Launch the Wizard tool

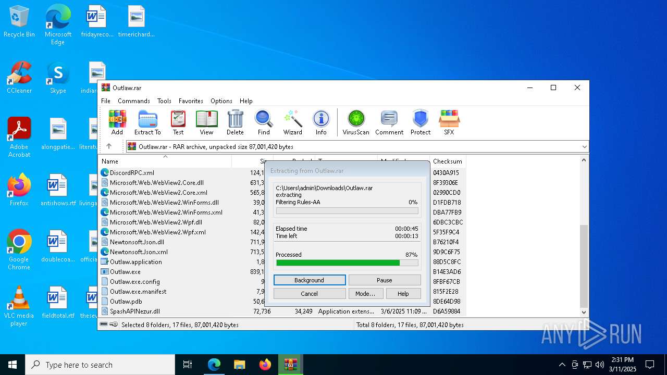(293, 122)
